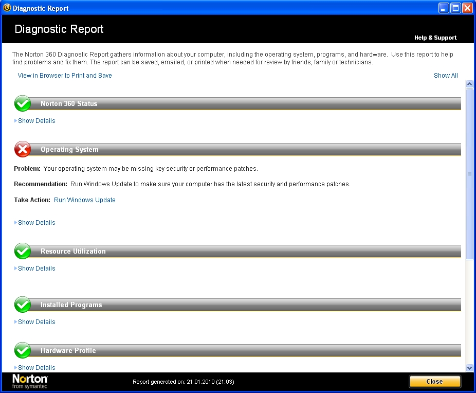Open View in Browser to Print and Save
The width and height of the screenshot is (476, 393).
[65, 75]
